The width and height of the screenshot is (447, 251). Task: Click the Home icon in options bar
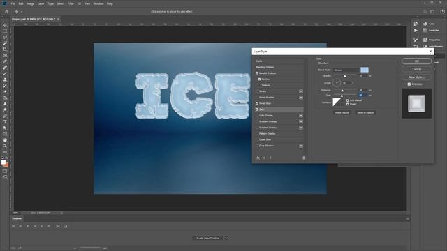pyautogui.click(x=6, y=12)
